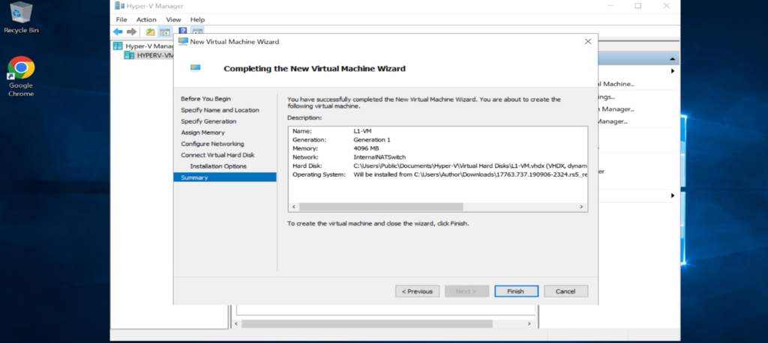Viewport: 768px width, 343px height.
Task: Go to Installation Options step
Action: [218, 166]
